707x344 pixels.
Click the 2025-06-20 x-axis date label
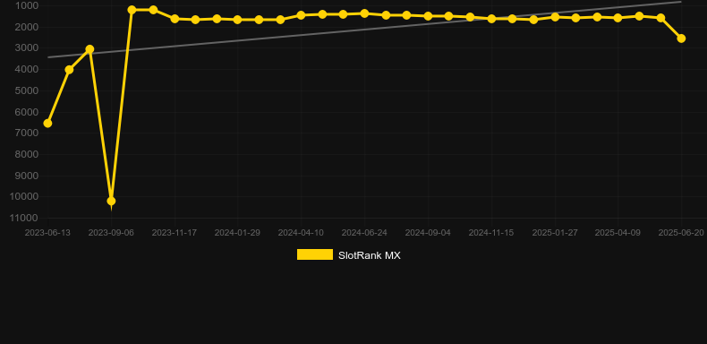point(681,233)
